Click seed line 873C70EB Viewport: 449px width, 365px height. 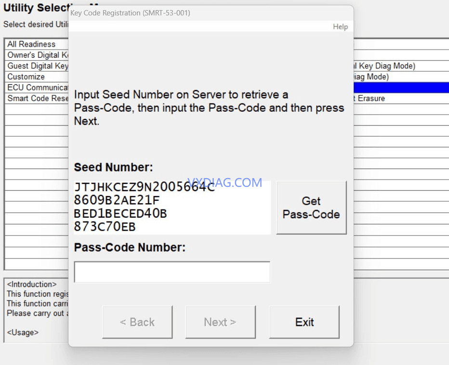[x=105, y=227]
